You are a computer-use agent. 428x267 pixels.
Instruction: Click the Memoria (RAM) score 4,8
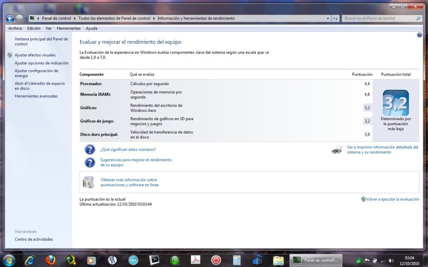367,94
